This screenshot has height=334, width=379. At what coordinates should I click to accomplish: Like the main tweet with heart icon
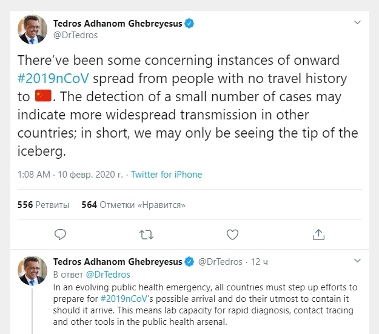click(232, 233)
